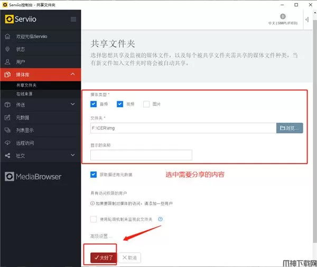The image size is (317, 267).
Task: Click the 共享文件夹 page heading
Action: pos(113,44)
